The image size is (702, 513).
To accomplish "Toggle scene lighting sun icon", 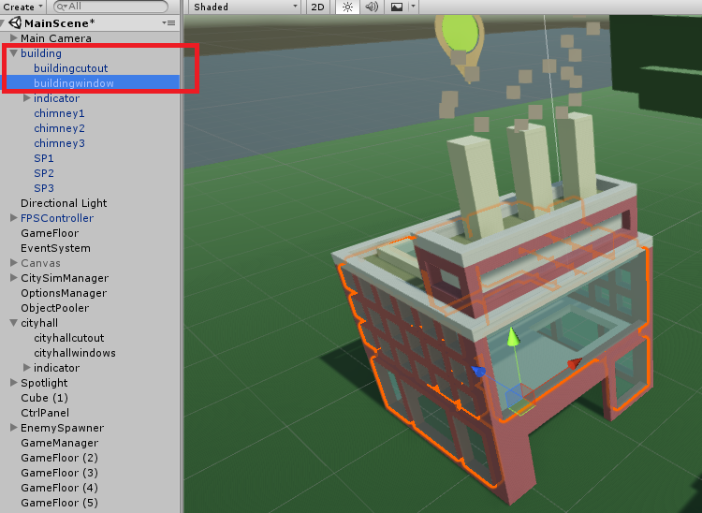I will point(347,7).
